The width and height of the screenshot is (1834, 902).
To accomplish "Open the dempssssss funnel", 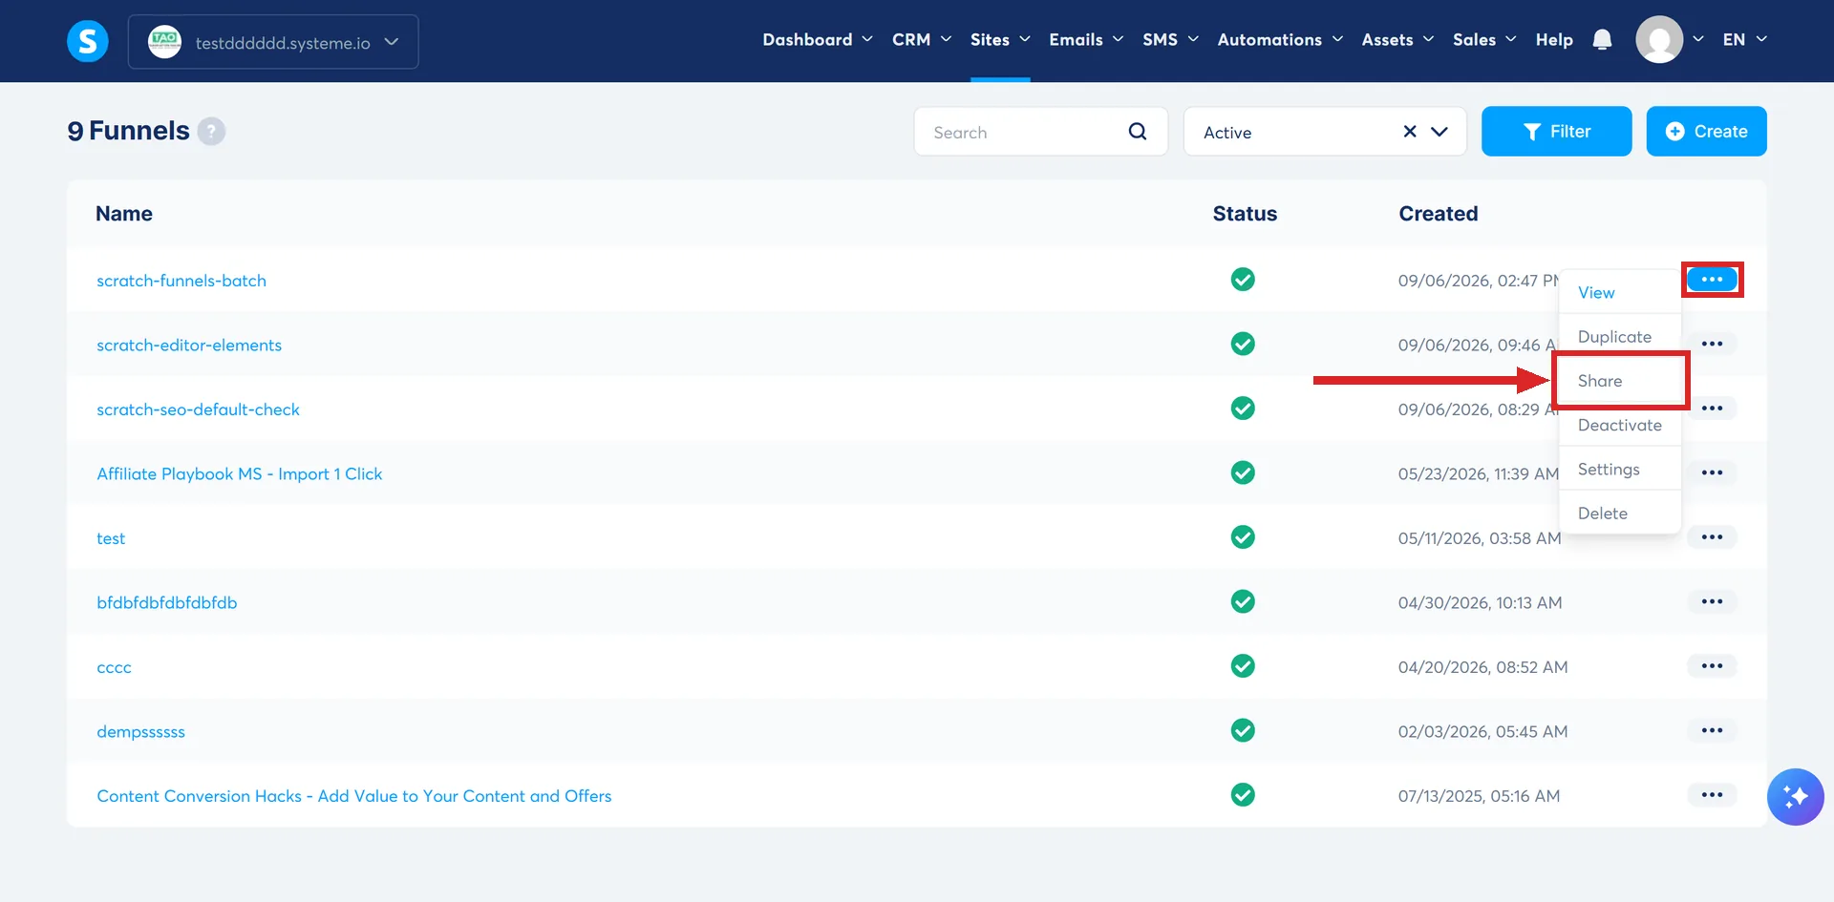I will (140, 731).
